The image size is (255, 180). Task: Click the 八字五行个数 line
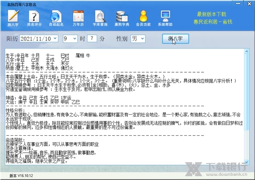click(x=121, y=81)
